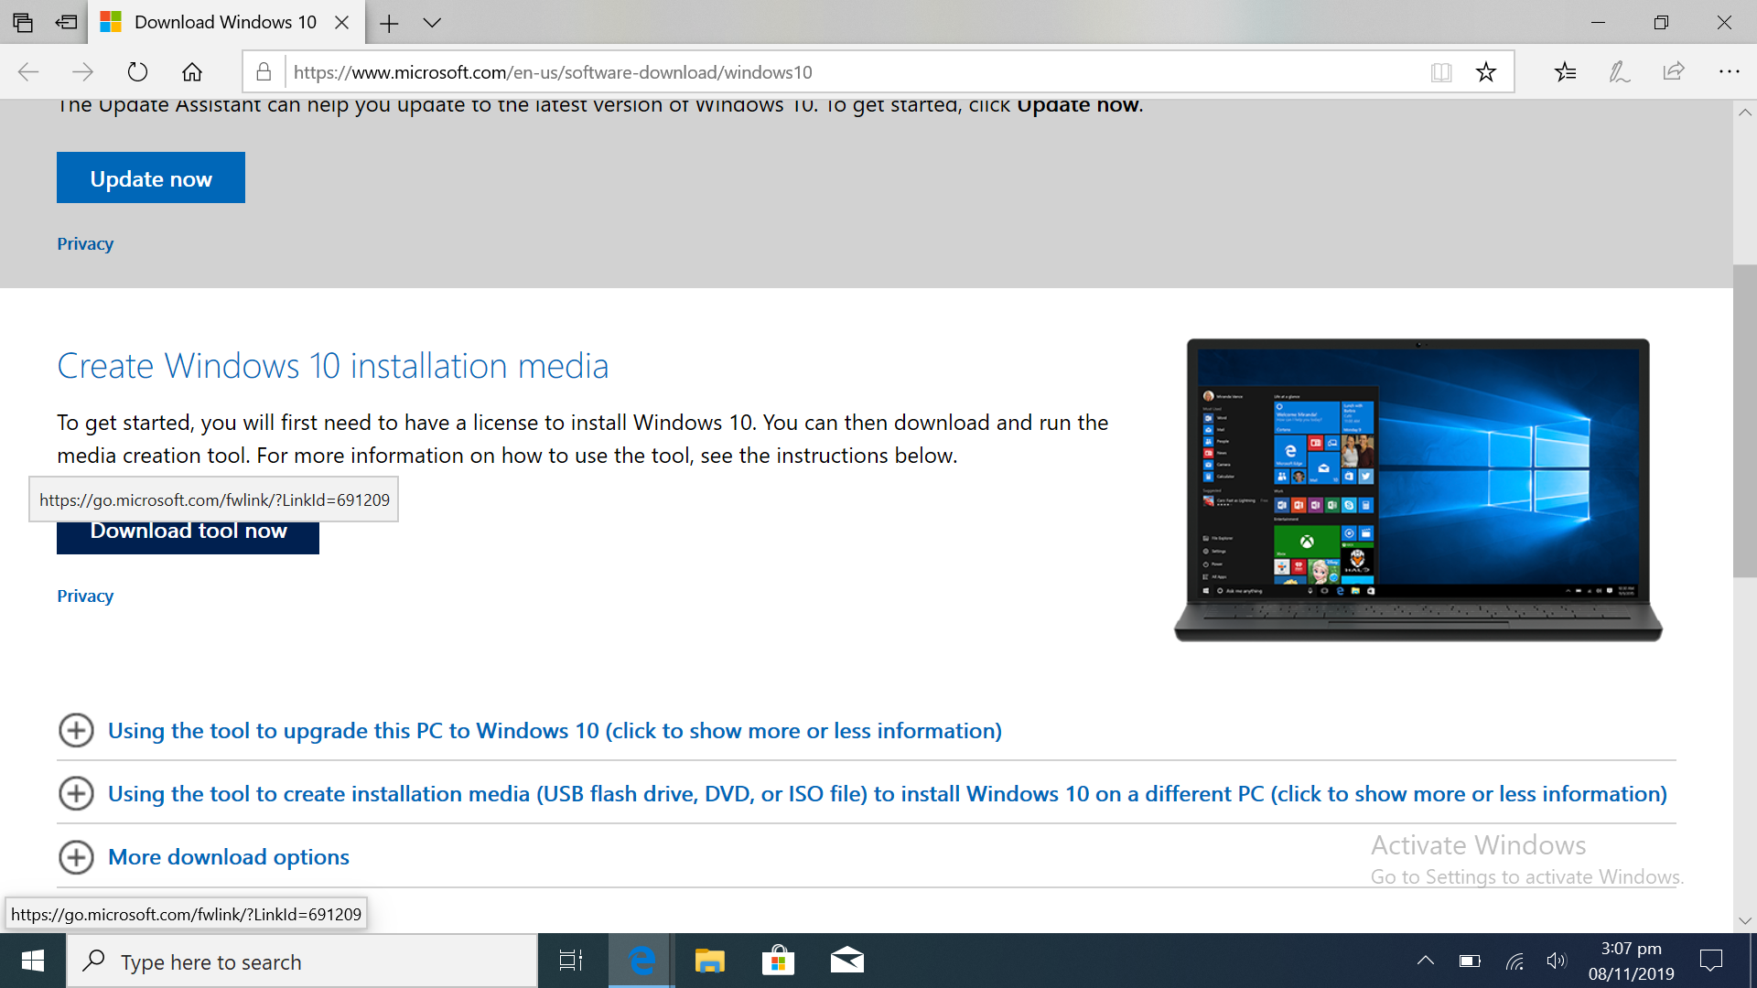Open Privacy link under Update now
Viewport: 1757px width, 988px height.
(x=85, y=243)
